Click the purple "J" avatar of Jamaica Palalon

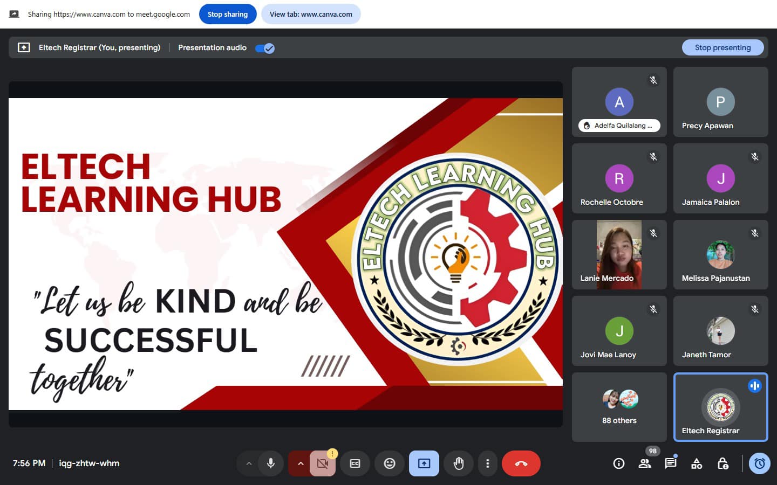721,178
